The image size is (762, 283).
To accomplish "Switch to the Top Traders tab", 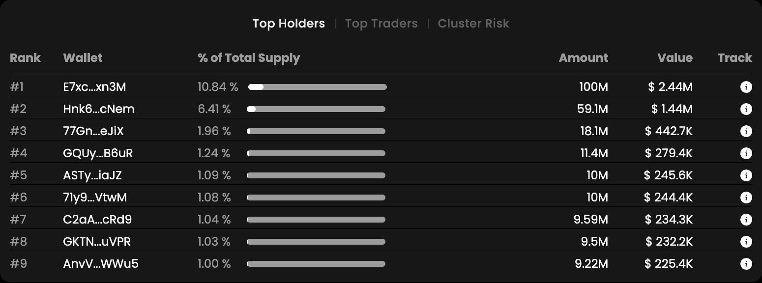I will click(x=381, y=24).
